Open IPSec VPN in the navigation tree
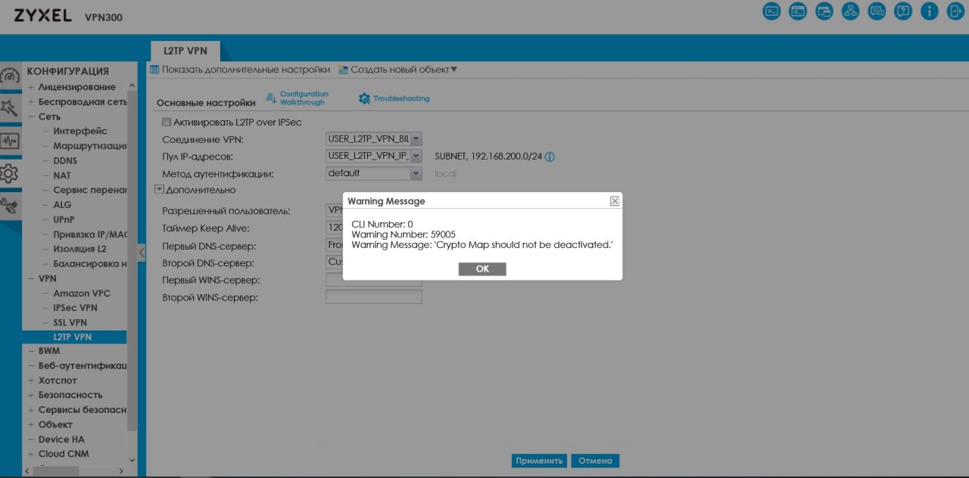 pos(75,308)
